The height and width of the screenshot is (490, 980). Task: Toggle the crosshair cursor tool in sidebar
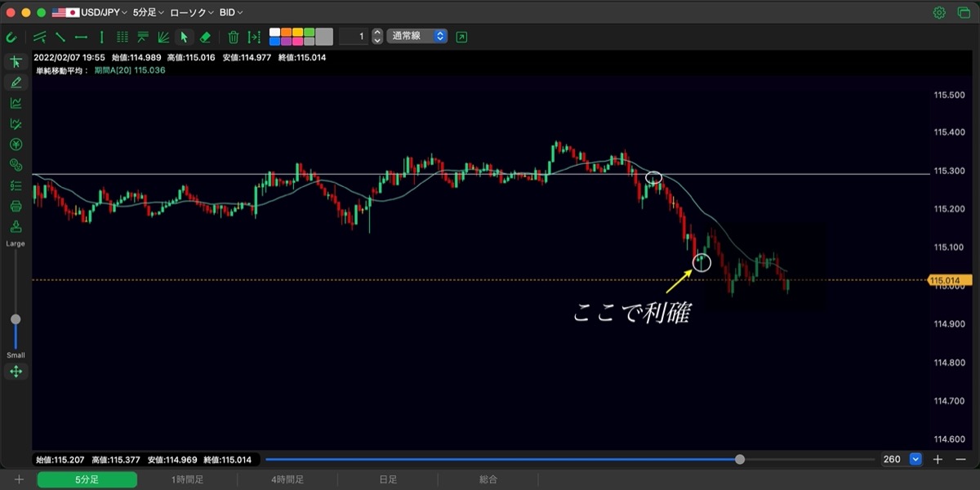click(16, 62)
